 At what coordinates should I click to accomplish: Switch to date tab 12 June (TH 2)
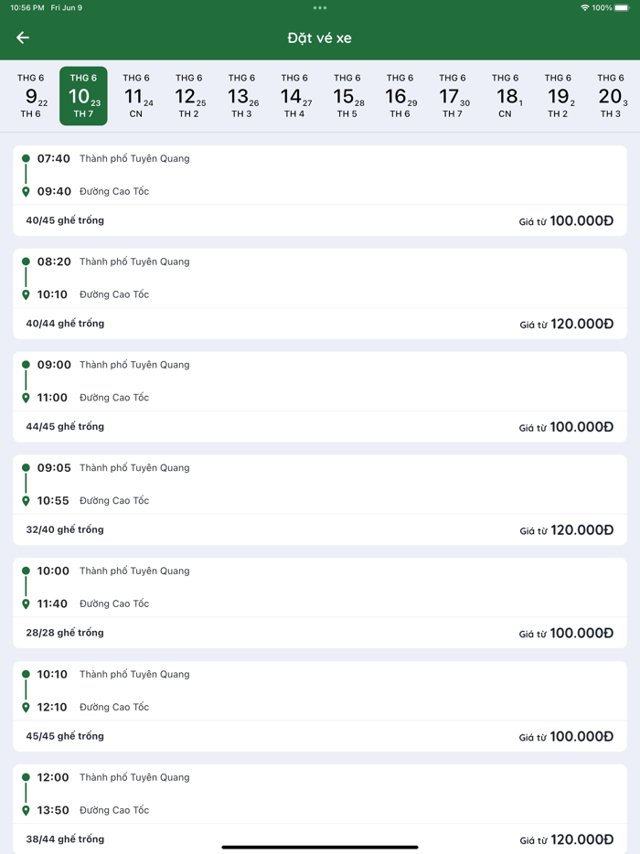[189, 96]
